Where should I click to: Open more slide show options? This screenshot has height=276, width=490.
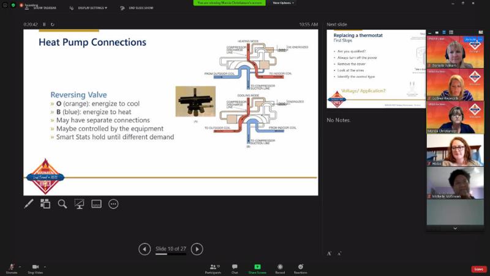pos(113,204)
